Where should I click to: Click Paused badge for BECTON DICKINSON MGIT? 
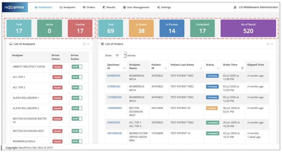[57, 131]
